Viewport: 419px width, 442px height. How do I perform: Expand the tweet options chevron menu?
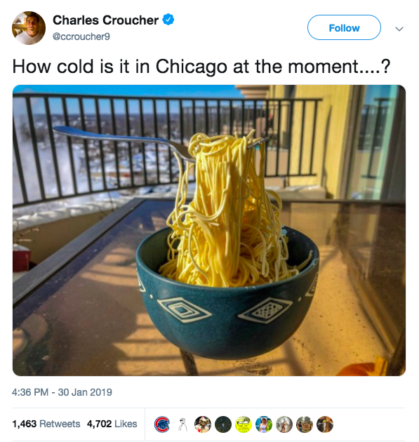pos(399,29)
